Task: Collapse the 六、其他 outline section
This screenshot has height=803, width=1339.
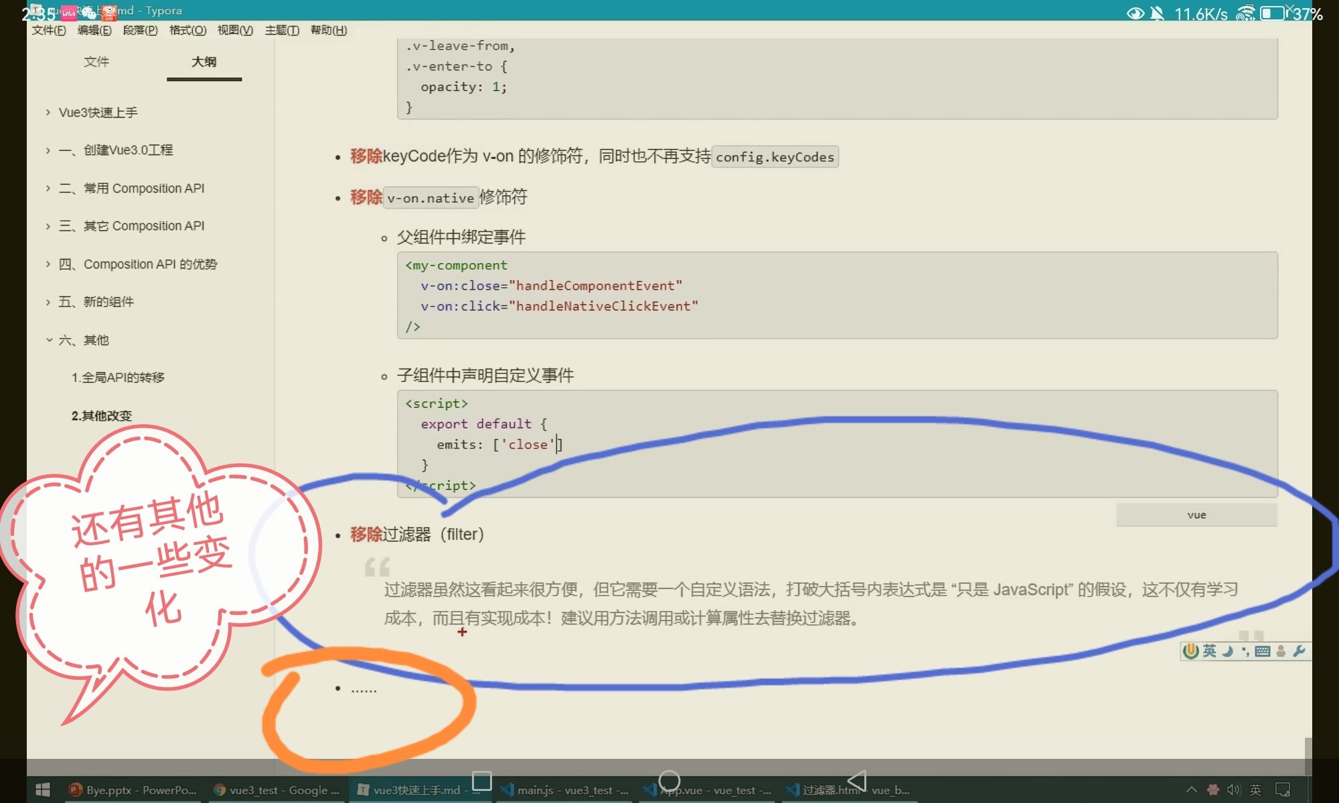Action: (49, 340)
